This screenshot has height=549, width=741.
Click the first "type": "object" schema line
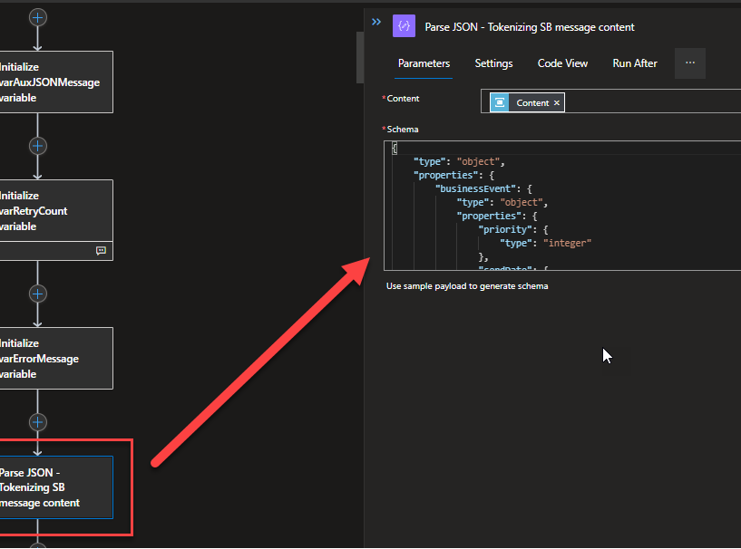pyautogui.click(x=459, y=161)
